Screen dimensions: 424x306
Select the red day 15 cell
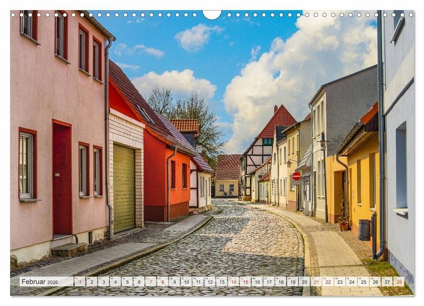pyautogui.click(x=245, y=282)
